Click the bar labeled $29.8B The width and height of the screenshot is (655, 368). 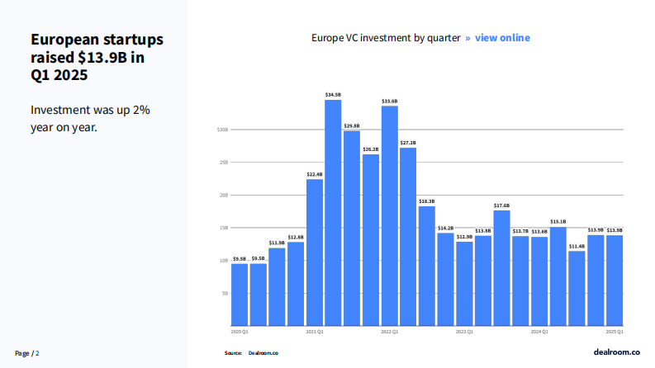pos(352,227)
